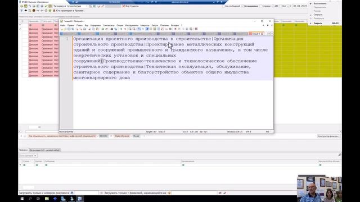The width and height of the screenshot is (360, 202).
Task: Switch to the Проверки tab in lower panel
Action: tap(24, 150)
